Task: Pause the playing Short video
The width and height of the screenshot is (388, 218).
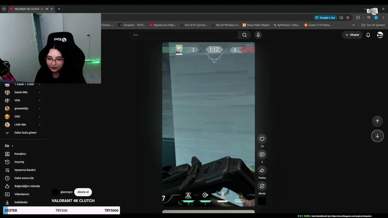Action: [209, 124]
